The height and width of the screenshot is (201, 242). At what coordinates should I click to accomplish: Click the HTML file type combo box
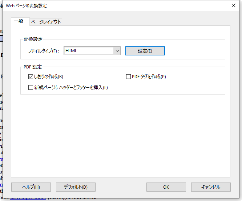(x=88, y=51)
